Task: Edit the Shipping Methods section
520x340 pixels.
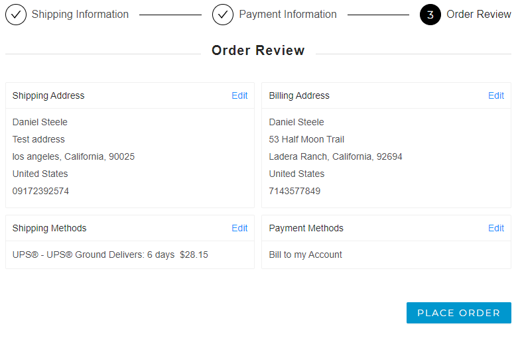Action: (239, 228)
